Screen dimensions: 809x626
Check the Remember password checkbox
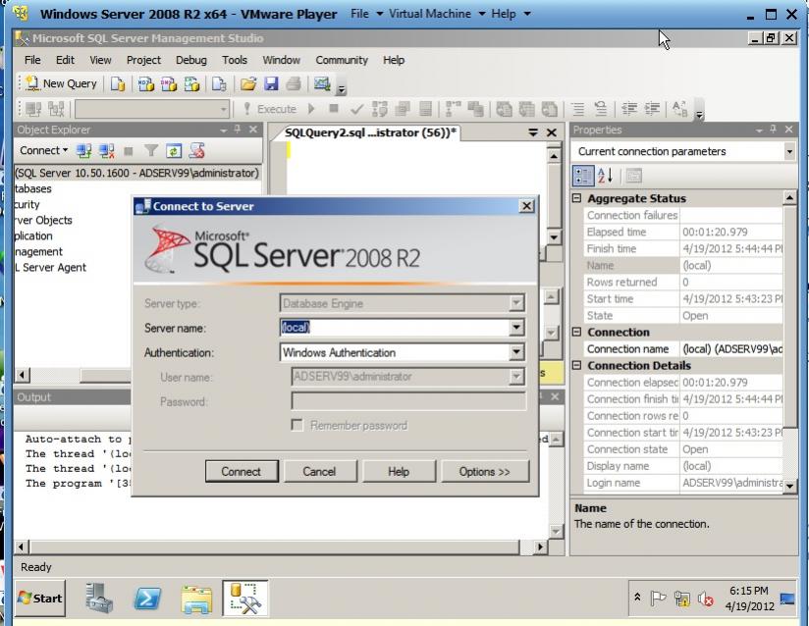coord(297,425)
